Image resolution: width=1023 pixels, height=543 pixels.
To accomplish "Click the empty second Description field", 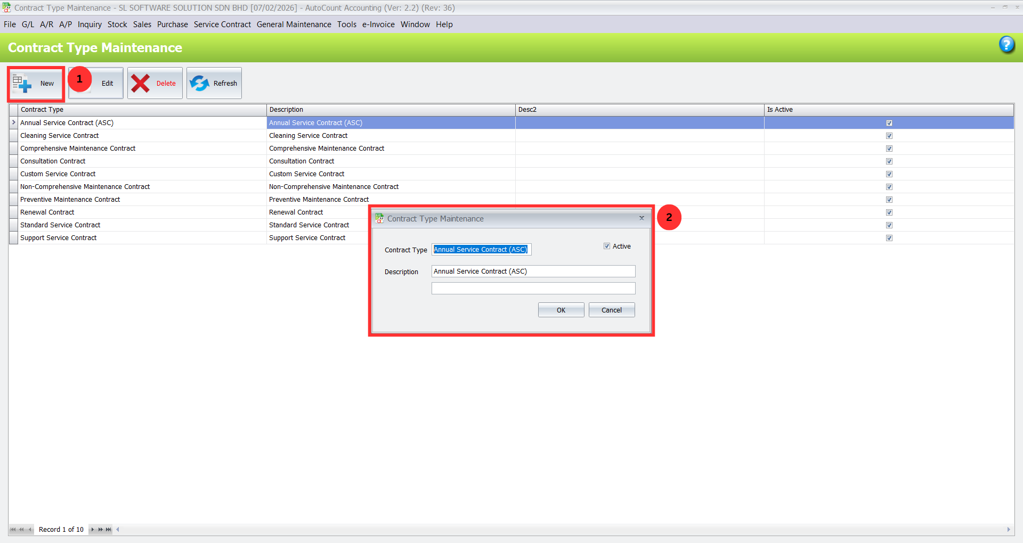I will [x=533, y=288].
